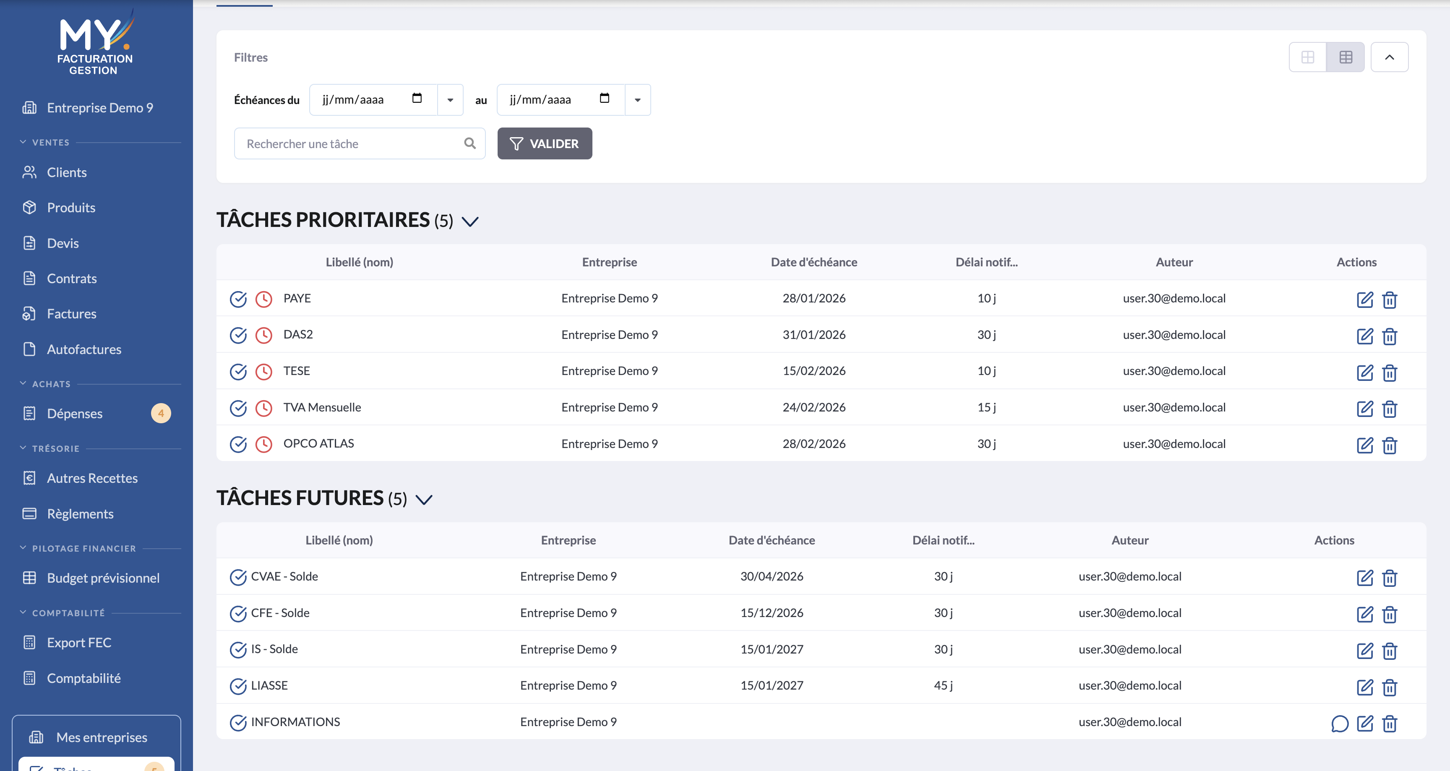Viewport: 1450px width, 771px height.
Task: Check off the IS - Solde task
Action: (x=238, y=650)
